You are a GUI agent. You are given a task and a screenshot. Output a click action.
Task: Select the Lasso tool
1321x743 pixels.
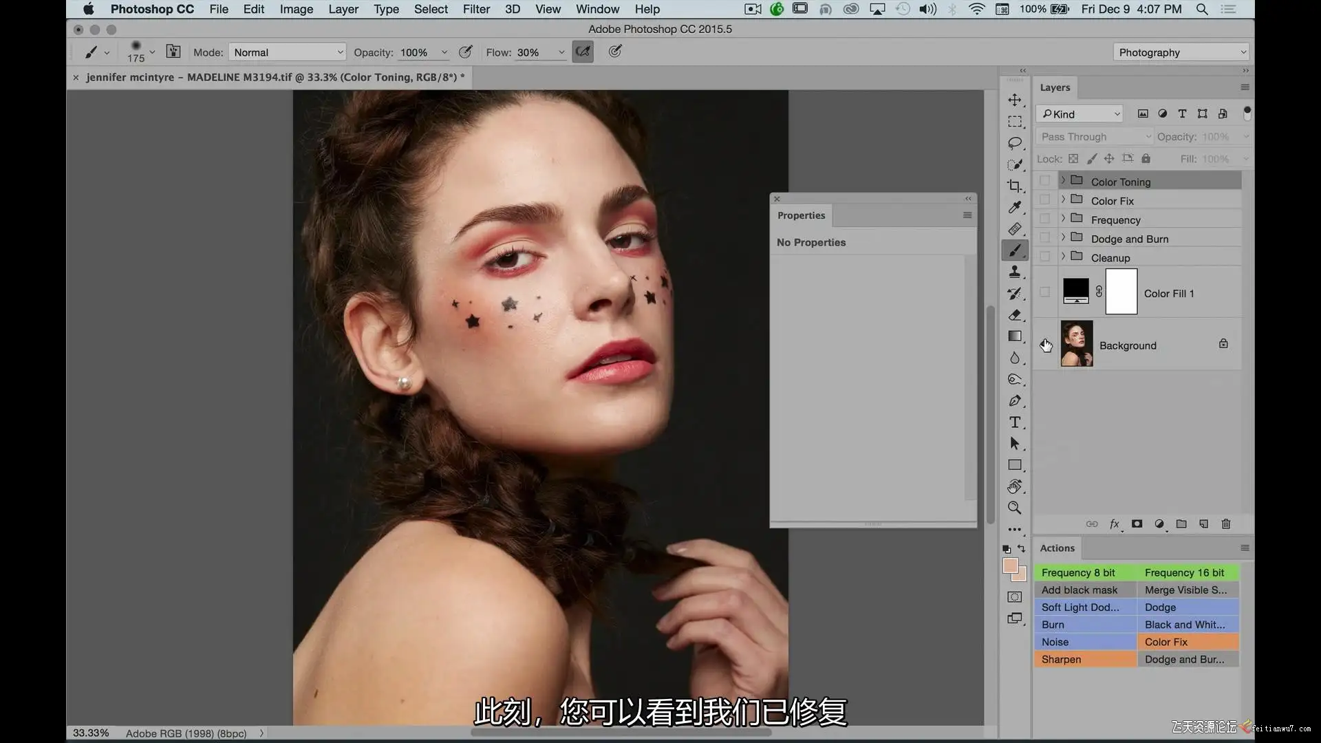point(1015,143)
